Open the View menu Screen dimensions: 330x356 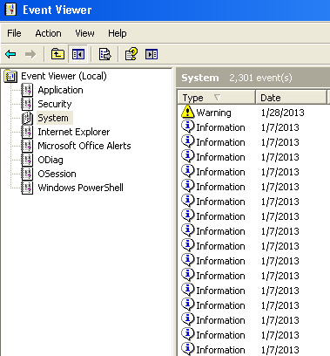pyautogui.click(x=84, y=33)
